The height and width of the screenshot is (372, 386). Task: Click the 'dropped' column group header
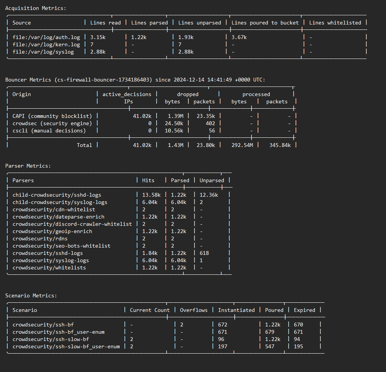coord(187,94)
